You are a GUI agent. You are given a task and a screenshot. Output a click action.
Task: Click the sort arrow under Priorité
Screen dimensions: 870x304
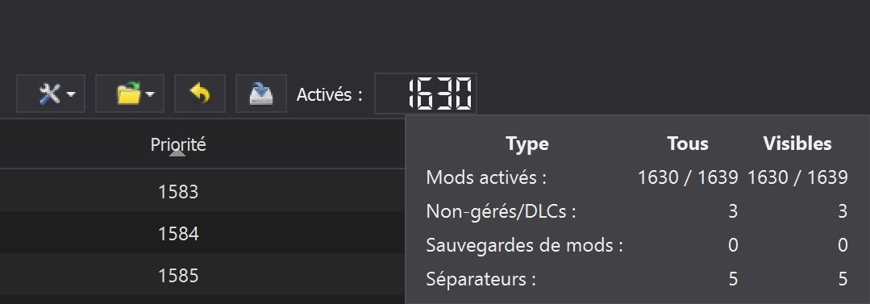(x=177, y=154)
